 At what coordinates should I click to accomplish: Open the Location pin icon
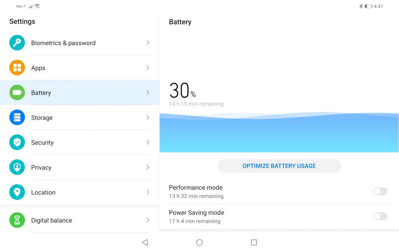tap(17, 192)
